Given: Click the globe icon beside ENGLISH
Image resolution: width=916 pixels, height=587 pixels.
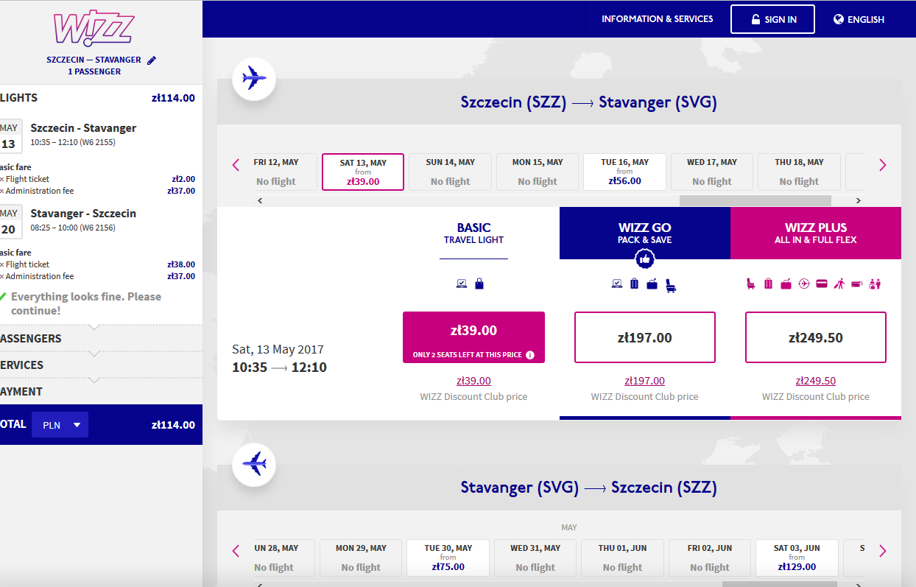Looking at the screenshot, I should tap(838, 20).
